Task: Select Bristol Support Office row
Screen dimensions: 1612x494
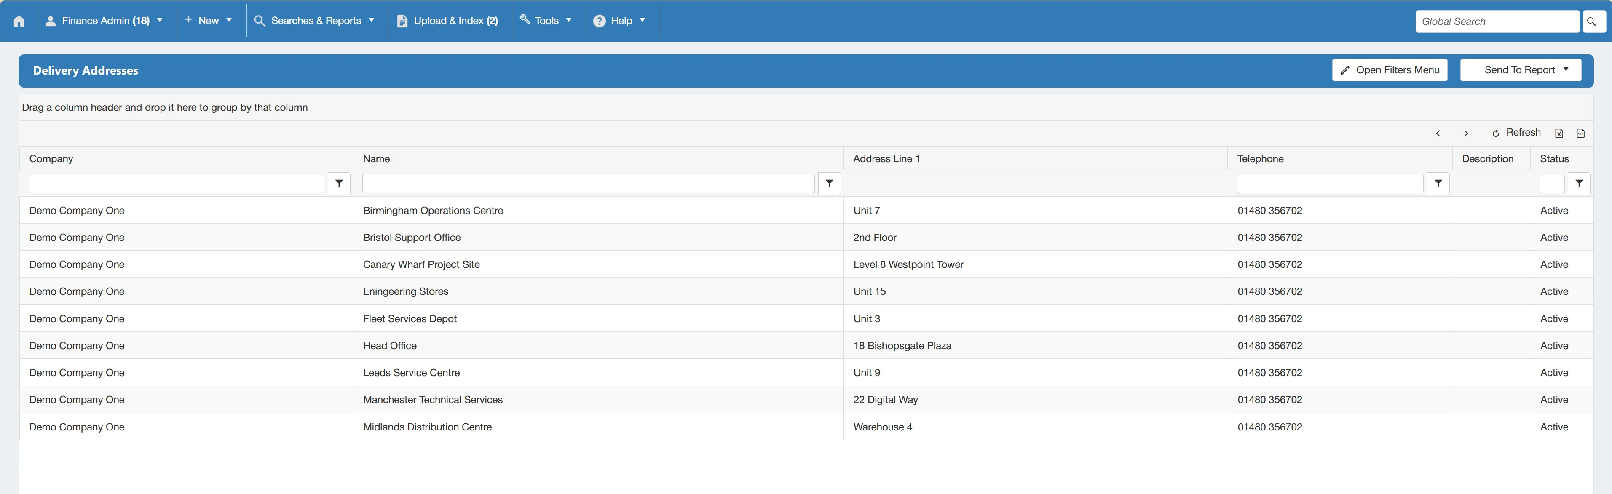Action: pos(806,238)
